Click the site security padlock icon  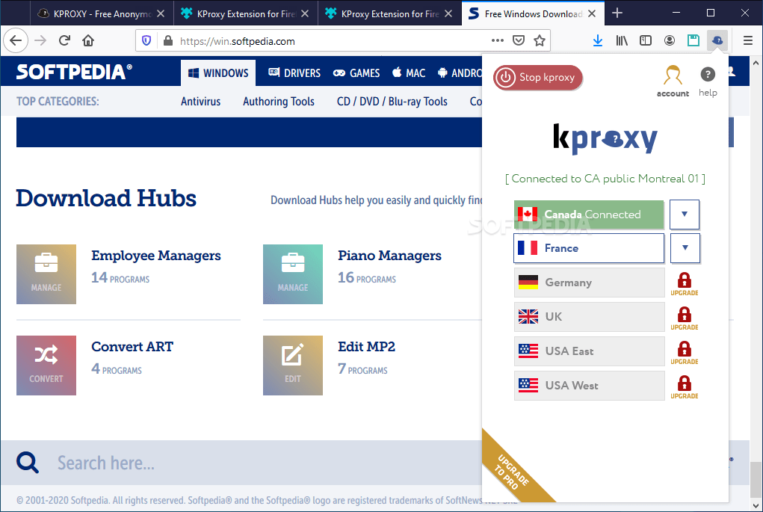(x=168, y=41)
